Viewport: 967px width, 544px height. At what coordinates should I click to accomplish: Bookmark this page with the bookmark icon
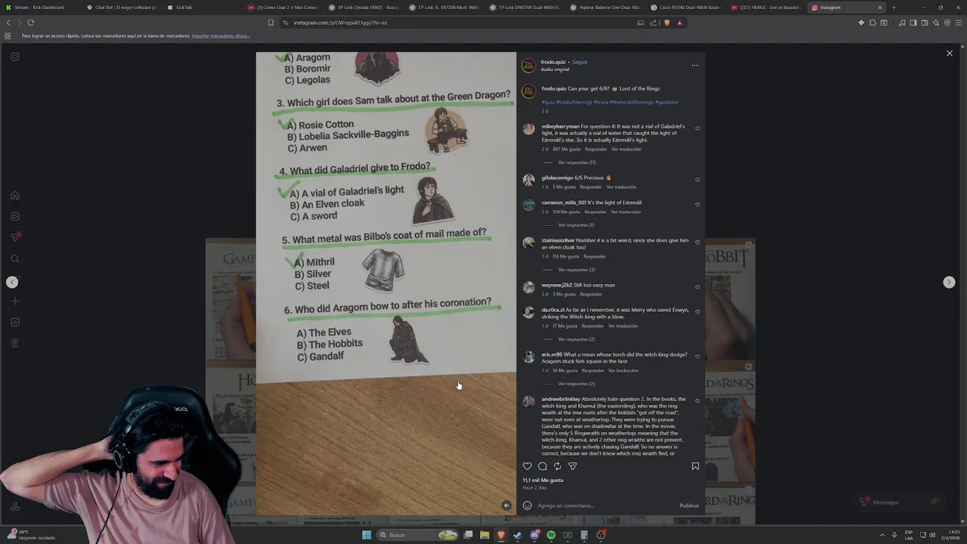coord(270,23)
